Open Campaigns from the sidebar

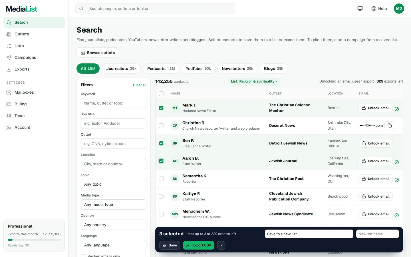coord(34,57)
